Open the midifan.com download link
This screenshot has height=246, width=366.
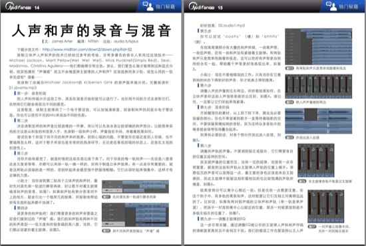pos(87,49)
